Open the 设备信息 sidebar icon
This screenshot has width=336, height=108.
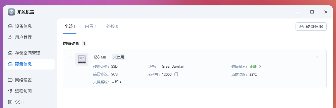[10, 26]
